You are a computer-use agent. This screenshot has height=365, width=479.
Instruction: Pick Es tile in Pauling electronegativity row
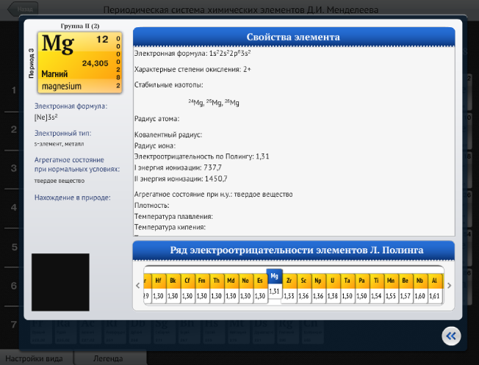(x=259, y=280)
